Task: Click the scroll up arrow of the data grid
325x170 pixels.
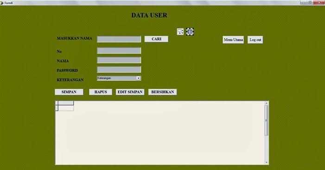Action: point(267,103)
